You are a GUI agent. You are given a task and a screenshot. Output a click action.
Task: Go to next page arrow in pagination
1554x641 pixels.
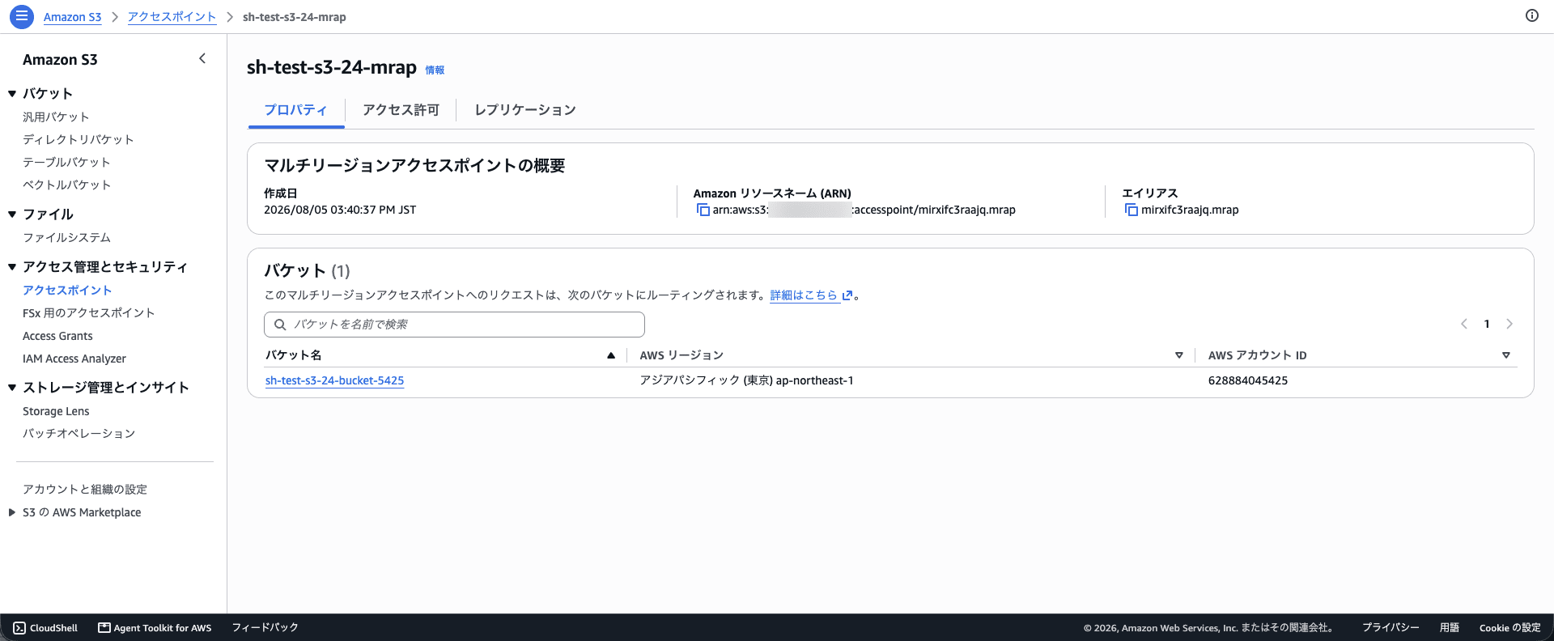click(x=1509, y=324)
